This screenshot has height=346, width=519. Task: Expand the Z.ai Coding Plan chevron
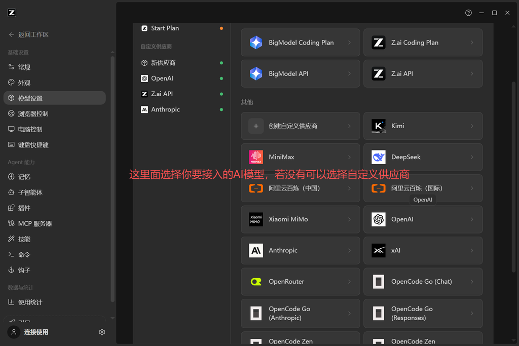(x=472, y=43)
